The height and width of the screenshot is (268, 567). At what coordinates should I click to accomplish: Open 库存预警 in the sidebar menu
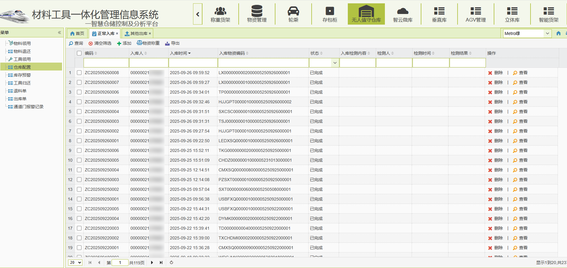tap(22, 75)
